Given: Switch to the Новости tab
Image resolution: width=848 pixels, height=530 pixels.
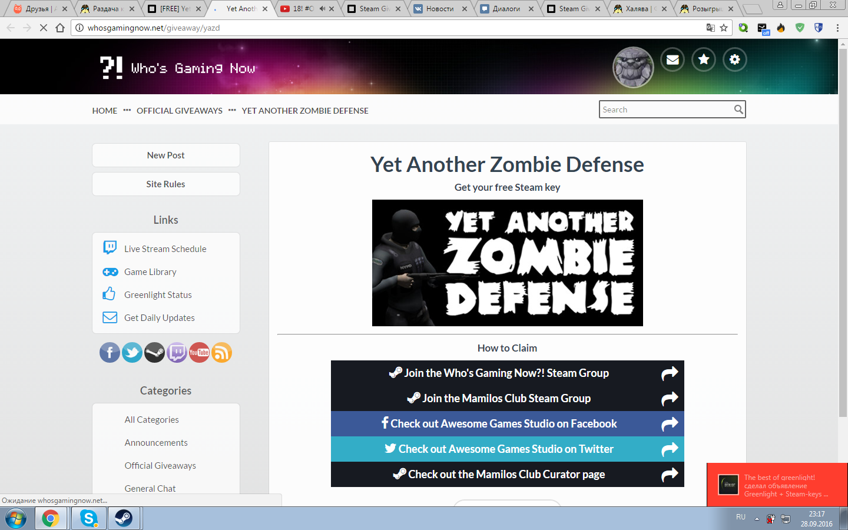Looking at the screenshot, I should point(439,9).
